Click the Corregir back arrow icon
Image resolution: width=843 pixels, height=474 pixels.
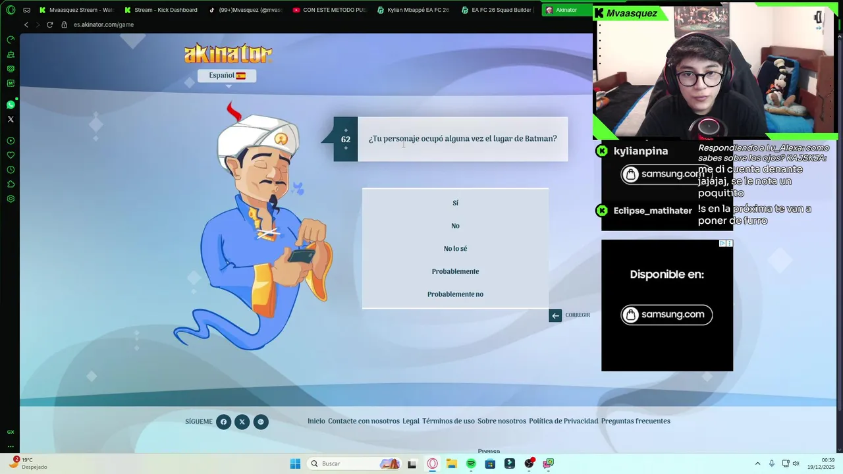555,315
